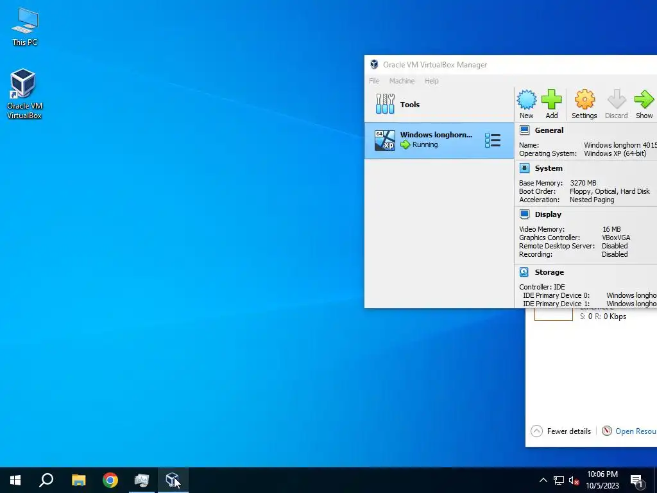
Task: Open the File menu in VirtualBox
Action: click(x=374, y=81)
